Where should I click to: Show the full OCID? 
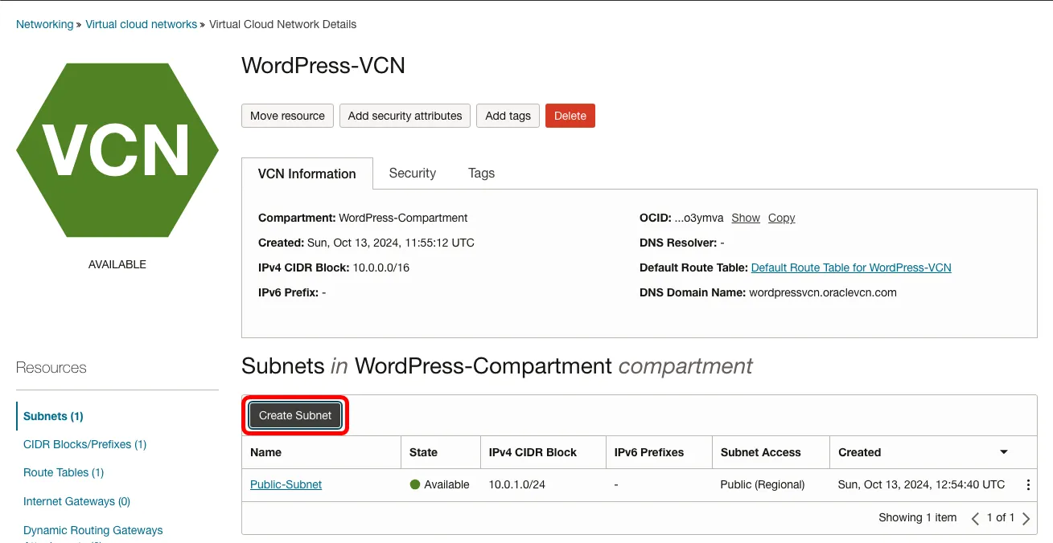[x=746, y=218]
